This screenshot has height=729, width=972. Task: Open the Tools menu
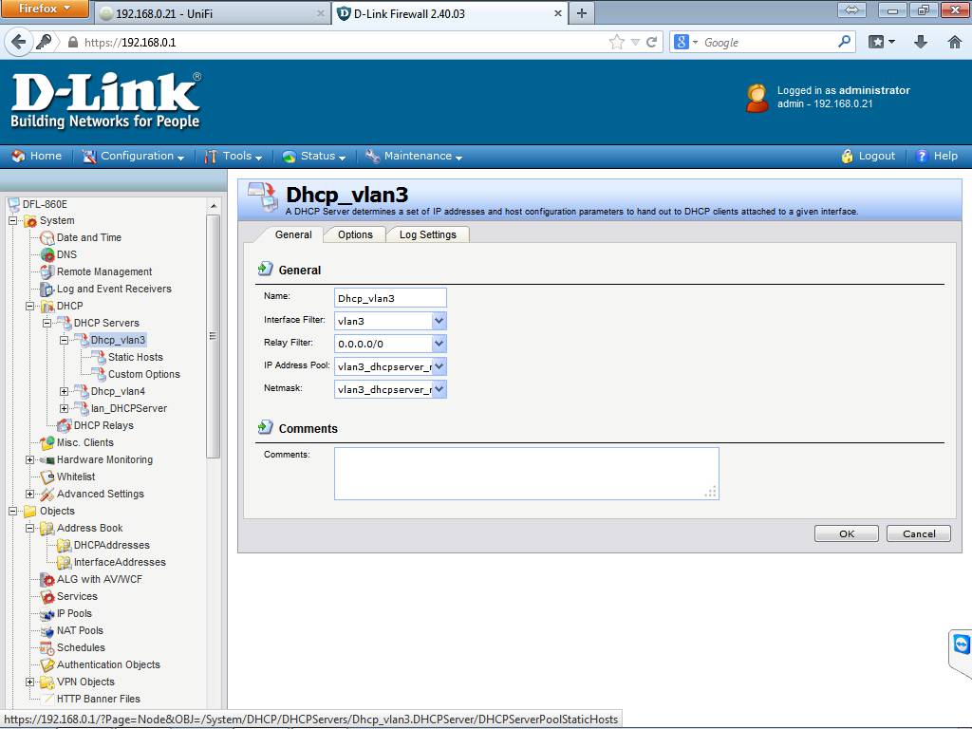[x=234, y=157]
